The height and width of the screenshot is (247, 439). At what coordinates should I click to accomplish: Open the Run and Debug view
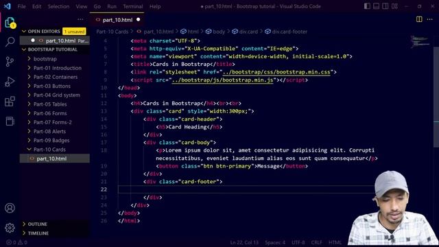tap(10, 82)
